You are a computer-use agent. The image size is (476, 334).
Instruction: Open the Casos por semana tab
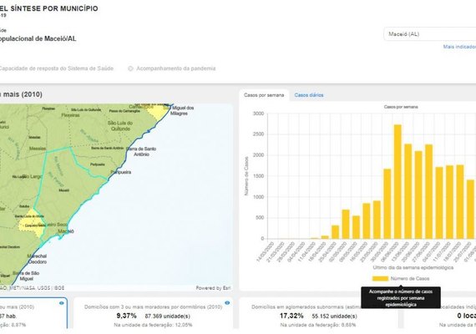pyautogui.click(x=264, y=95)
